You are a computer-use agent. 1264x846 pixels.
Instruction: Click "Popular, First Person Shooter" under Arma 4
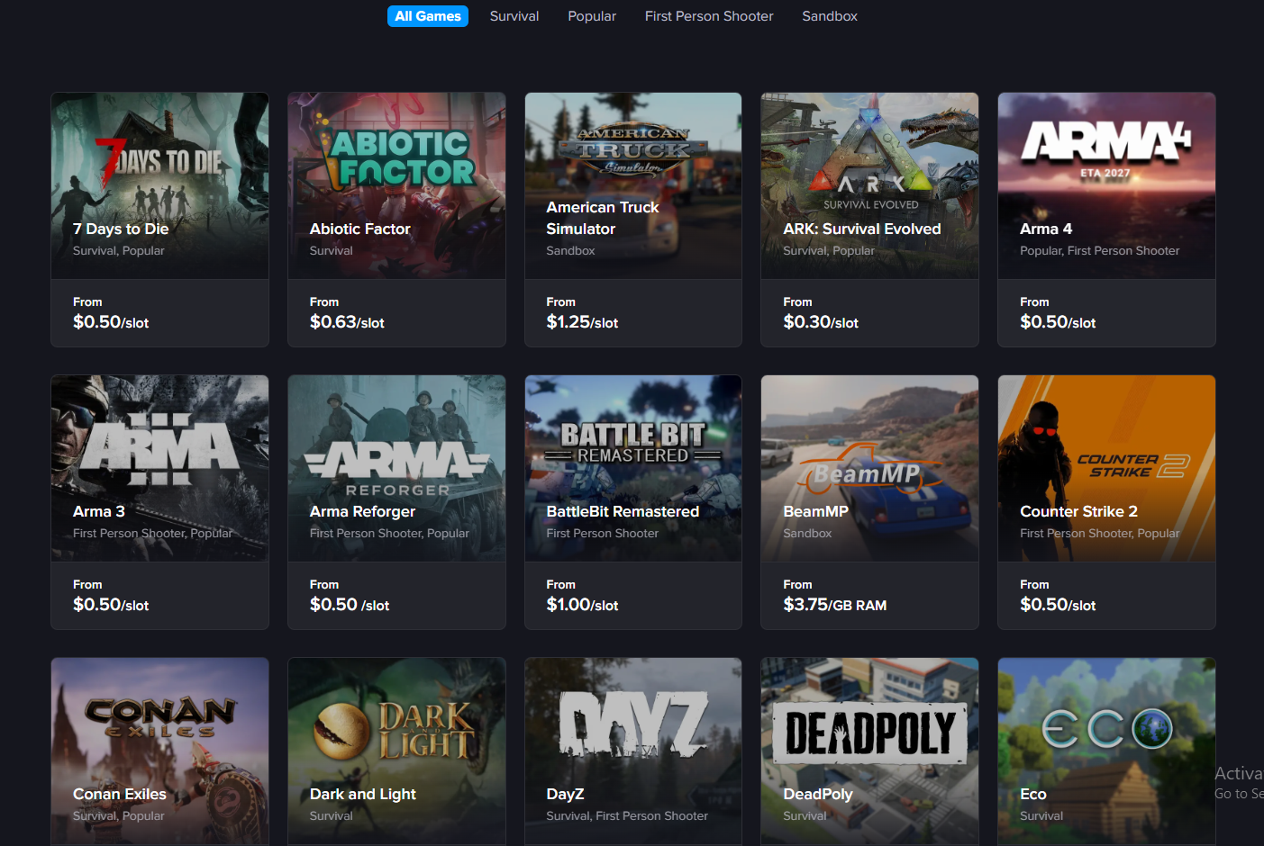click(1099, 250)
